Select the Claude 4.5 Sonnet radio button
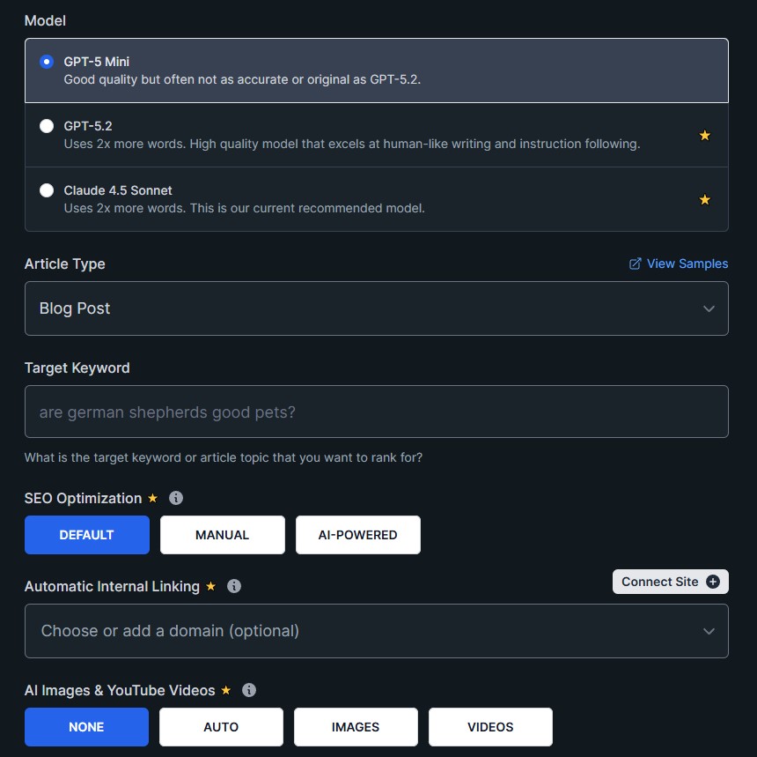This screenshot has height=757, width=757. (x=47, y=190)
